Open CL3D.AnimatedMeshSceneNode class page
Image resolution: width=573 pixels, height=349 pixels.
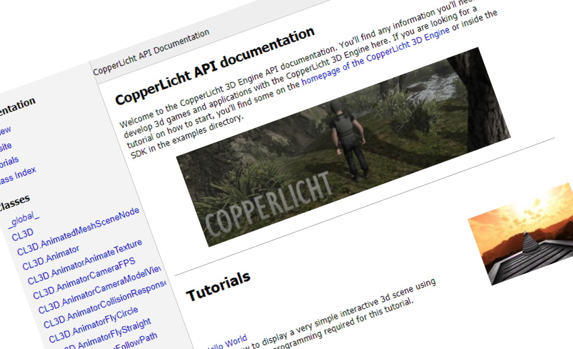tap(78, 232)
